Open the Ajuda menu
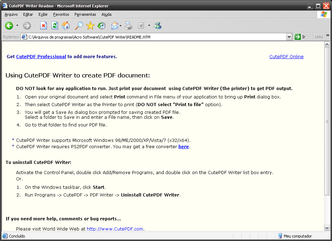This screenshot has height=241, width=332. pos(106,14)
